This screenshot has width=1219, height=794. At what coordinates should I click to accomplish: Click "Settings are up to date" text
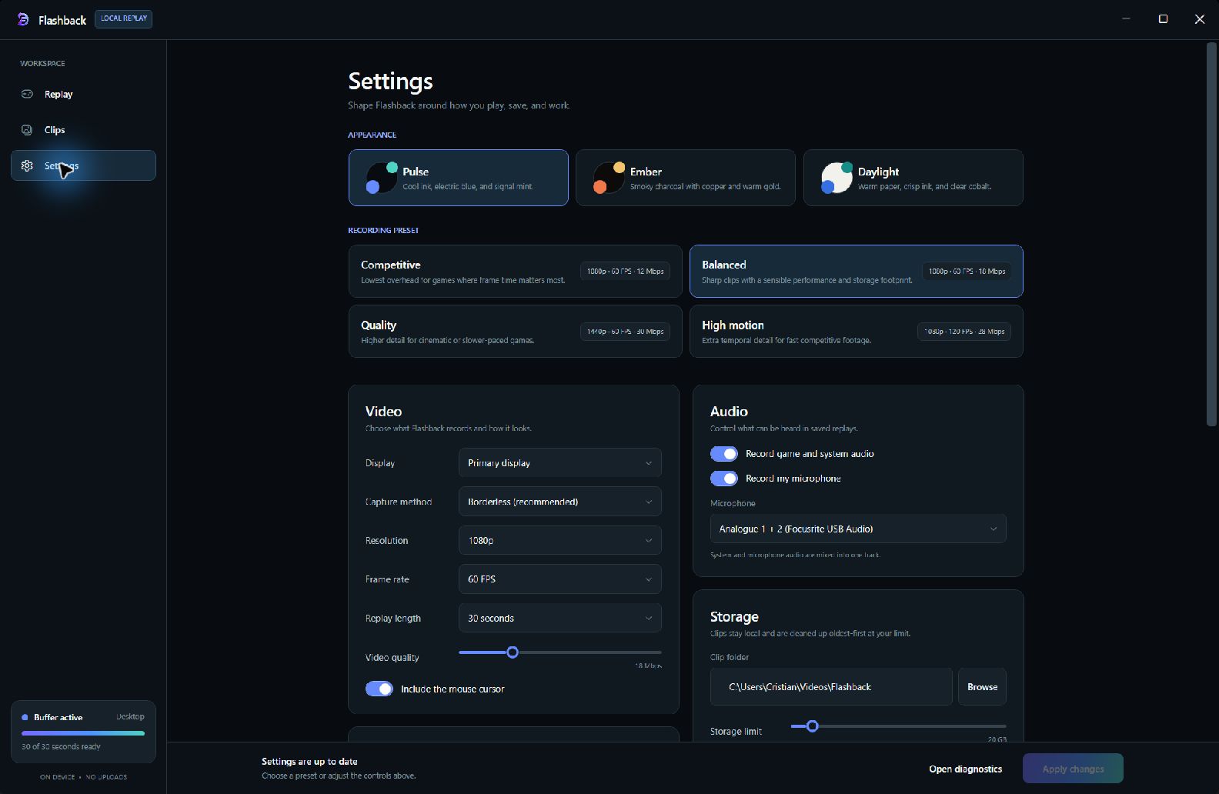(309, 761)
